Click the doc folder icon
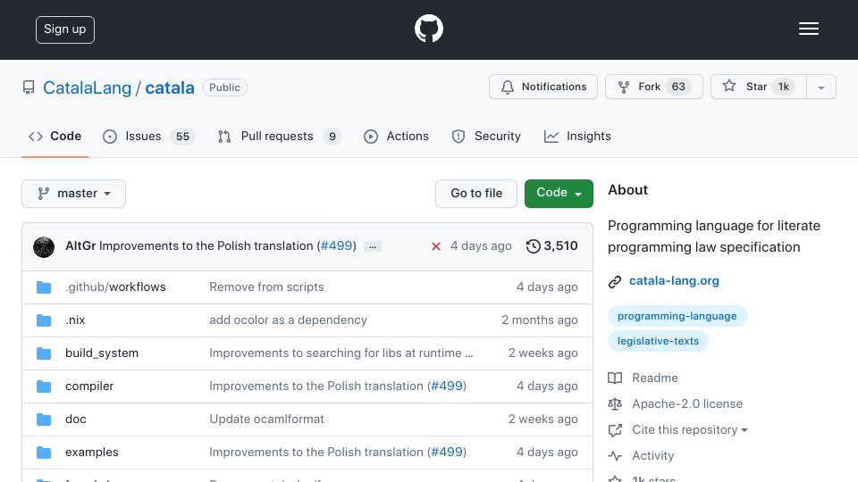This screenshot has height=482, width=858. point(44,420)
